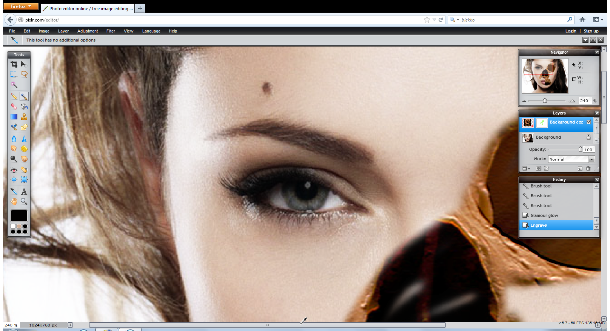Viewport: 610px width, 331px height.
Task: Open the Firefox home page
Action: [582, 20]
